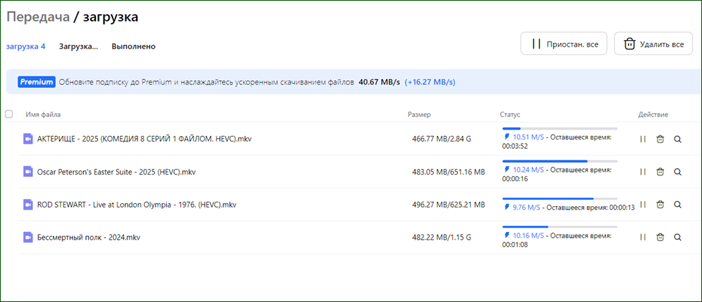Click the (+16.27 MB/s) bonus speed
Screen dimensions: 702x302
tap(431, 82)
